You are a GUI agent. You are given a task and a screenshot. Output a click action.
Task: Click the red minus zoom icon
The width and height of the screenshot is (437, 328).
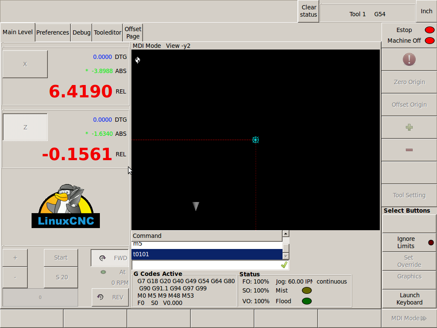pyautogui.click(x=409, y=150)
